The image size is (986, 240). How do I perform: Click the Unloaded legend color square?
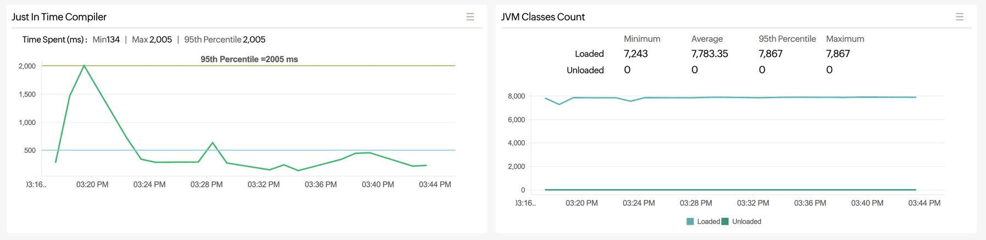(x=725, y=221)
